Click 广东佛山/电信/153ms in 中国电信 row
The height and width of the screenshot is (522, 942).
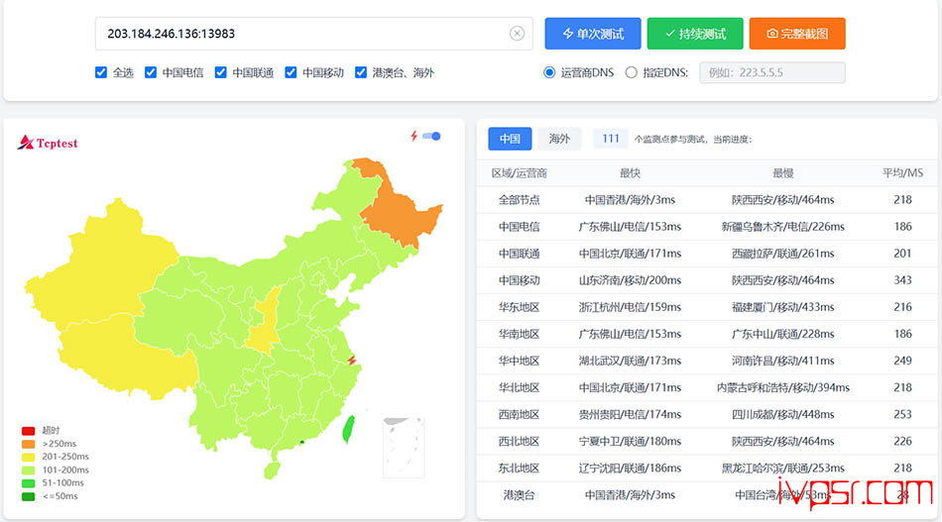[x=630, y=227]
